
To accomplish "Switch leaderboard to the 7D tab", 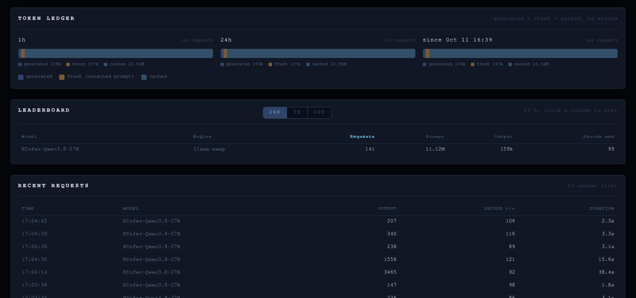I will [x=297, y=113].
